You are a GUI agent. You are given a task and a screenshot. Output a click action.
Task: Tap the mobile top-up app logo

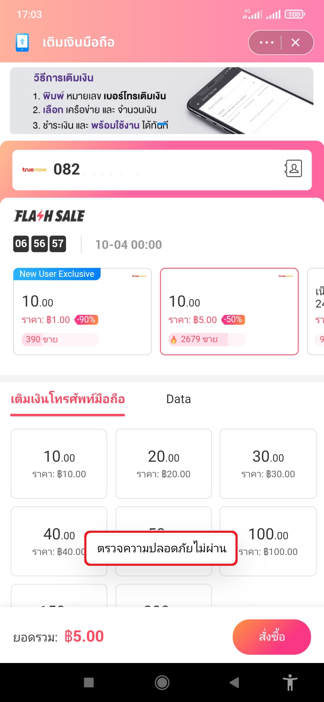point(22,42)
